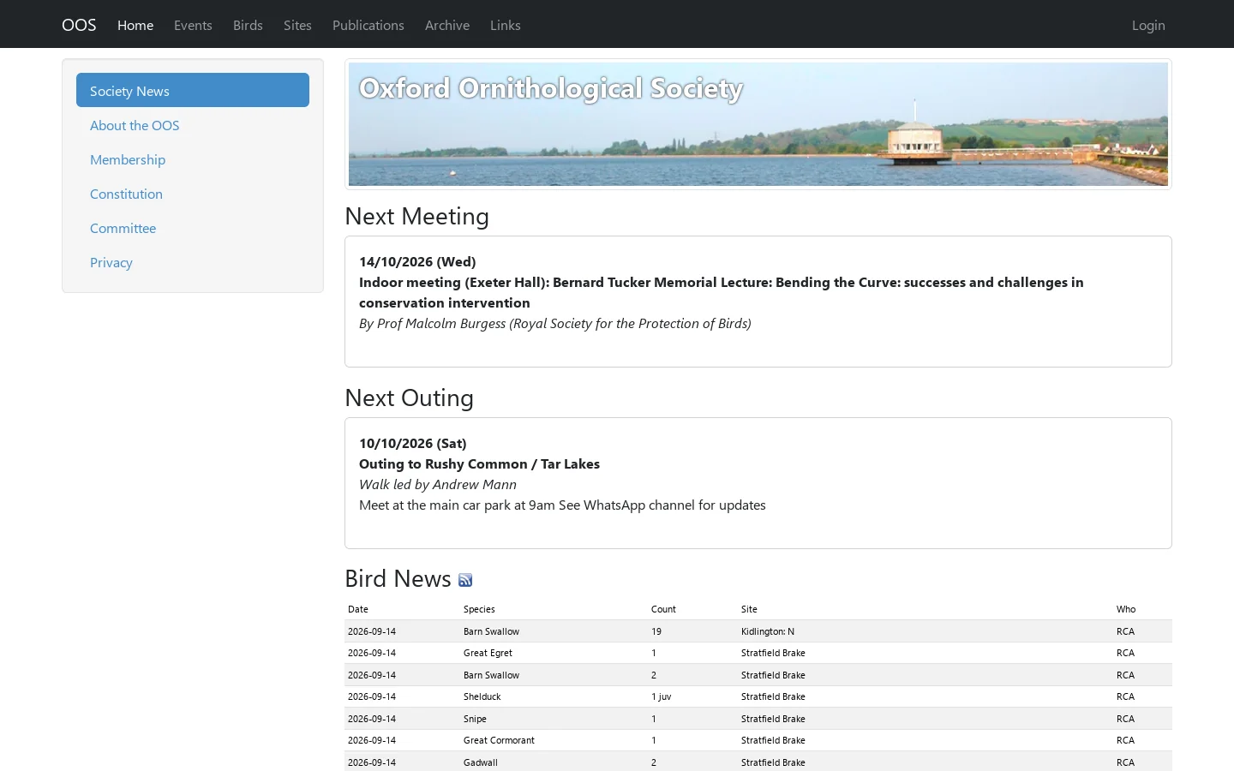Click the Oxford Ornithological Society banner image

(x=758, y=124)
